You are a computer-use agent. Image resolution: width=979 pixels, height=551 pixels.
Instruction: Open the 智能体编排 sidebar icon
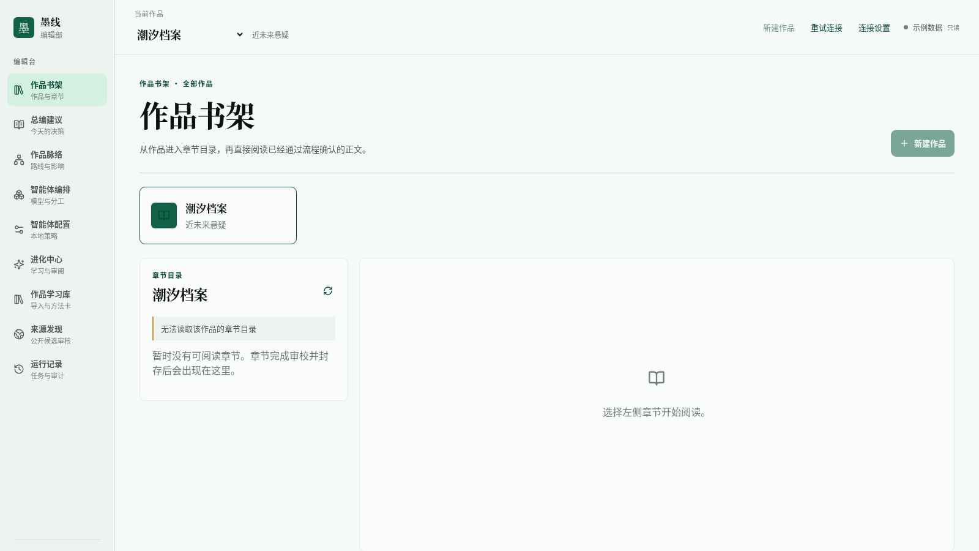[x=19, y=195]
